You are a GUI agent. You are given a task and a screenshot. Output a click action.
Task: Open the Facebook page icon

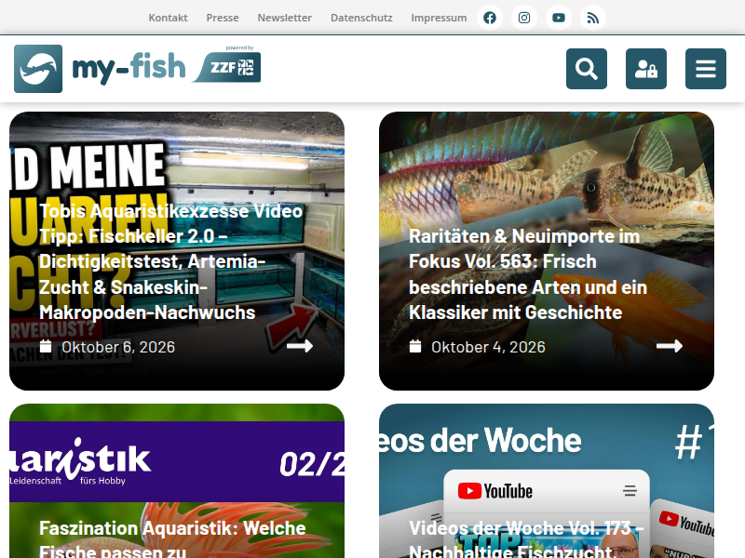click(x=490, y=18)
